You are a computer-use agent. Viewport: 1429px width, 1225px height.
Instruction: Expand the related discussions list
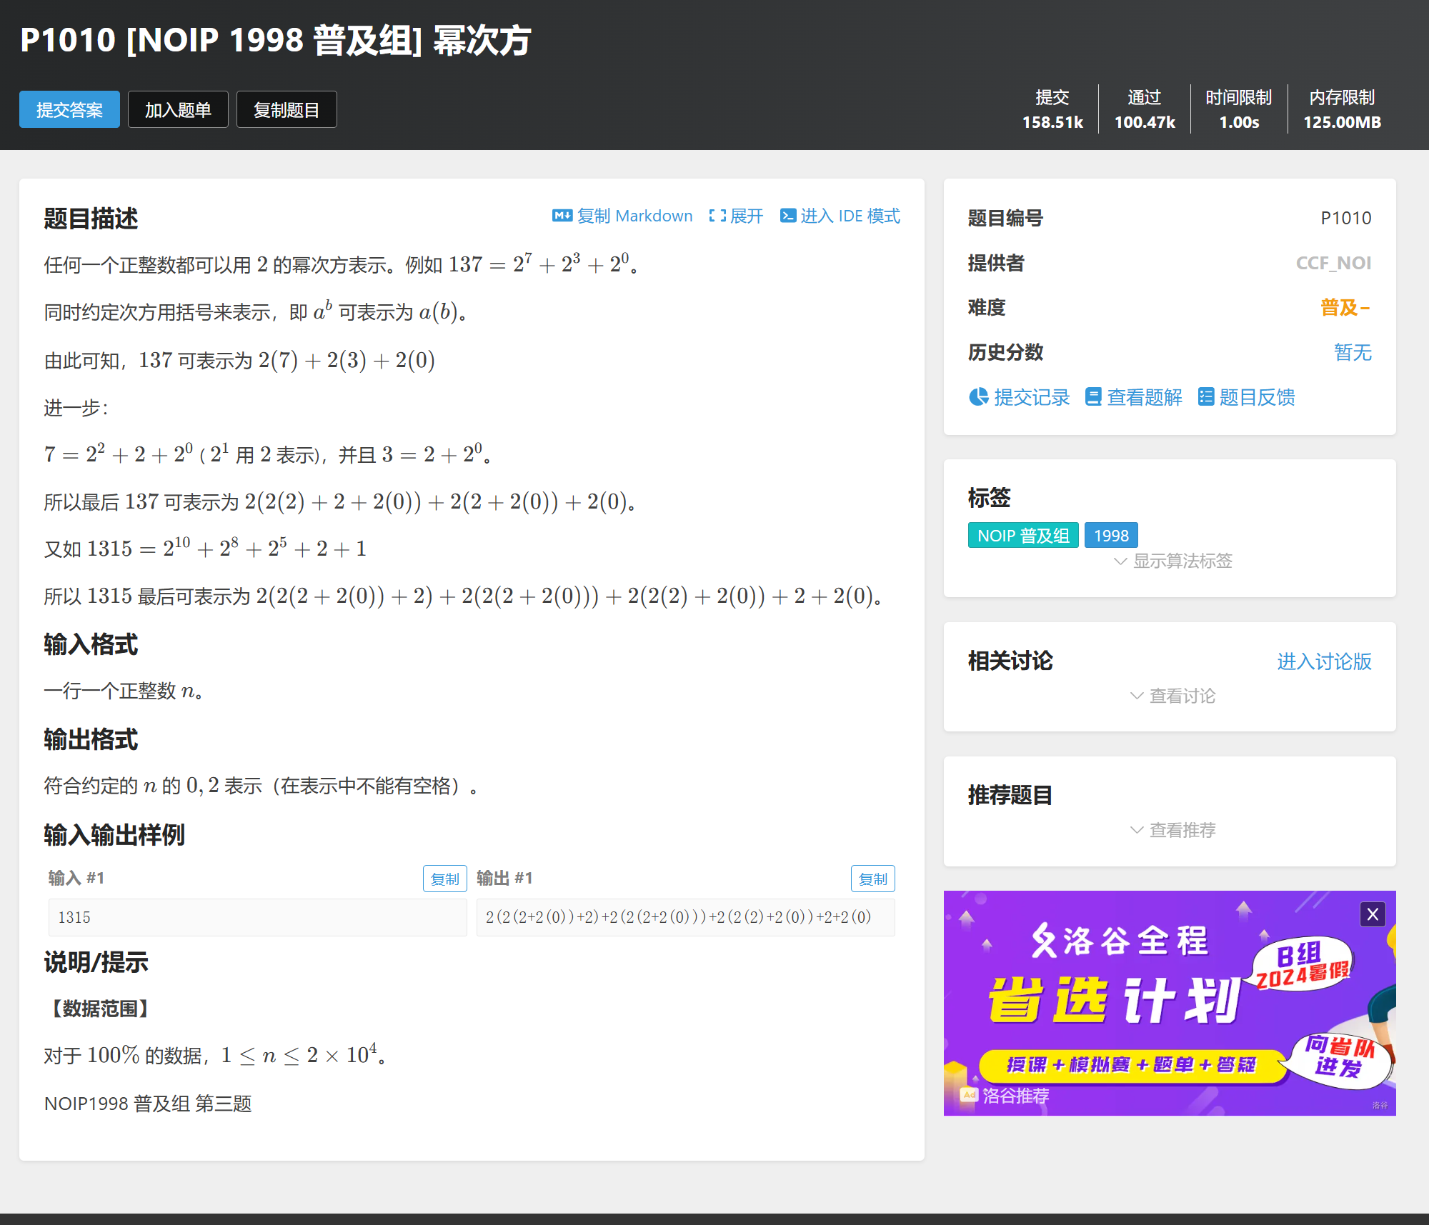pyautogui.click(x=1172, y=696)
